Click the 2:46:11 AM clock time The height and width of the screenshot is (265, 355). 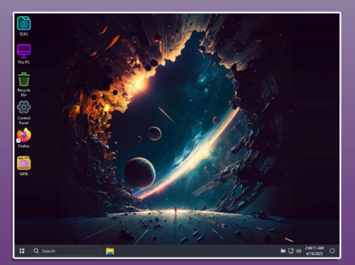tap(315, 248)
